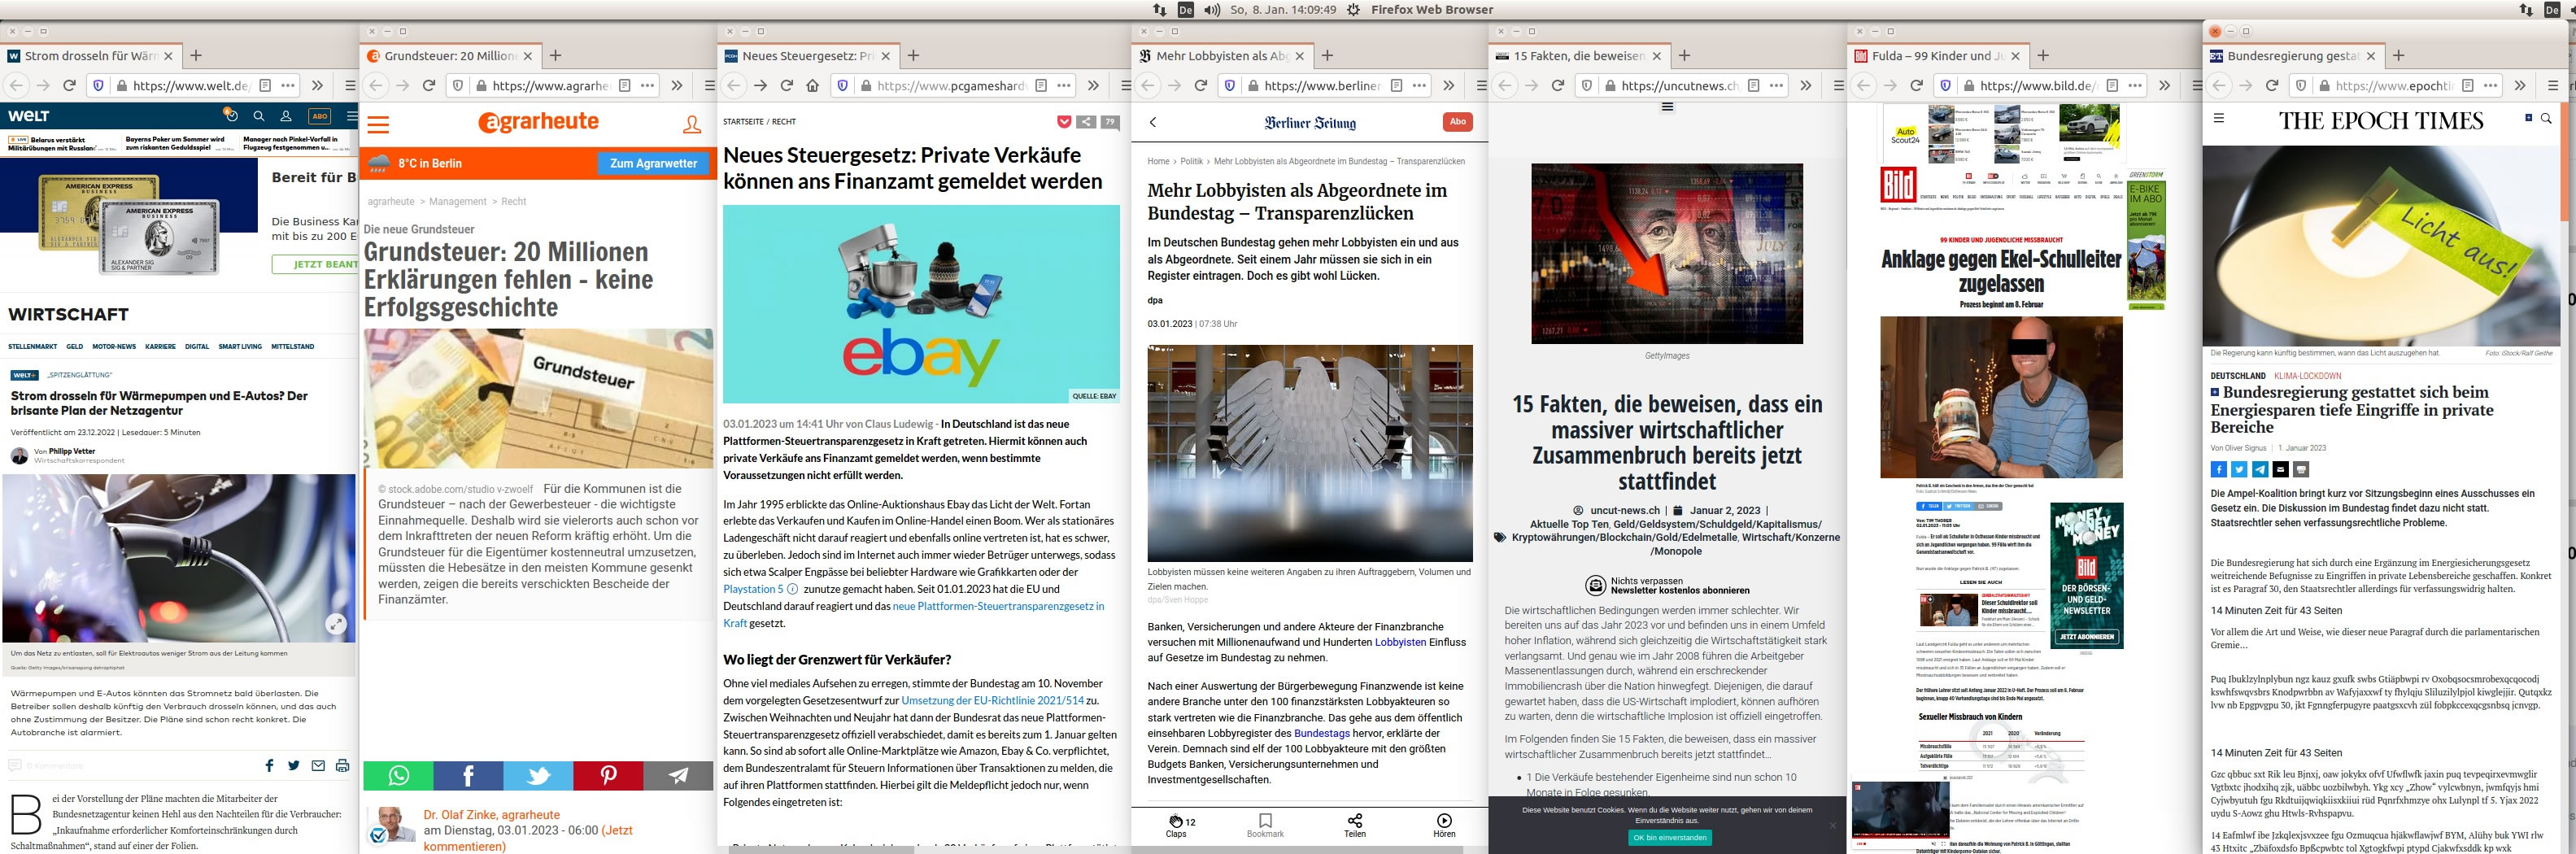Open Umsetzung der EU-Richtlinie 2021/514 link
The image size is (2576, 854).
point(992,700)
